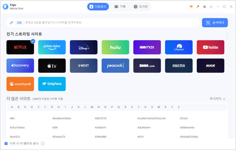Open the AdobeTV site entry
The image size is (236, 150).
tap(100, 127)
